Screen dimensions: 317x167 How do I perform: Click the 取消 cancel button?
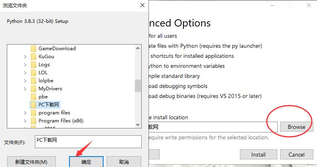pos(124,162)
